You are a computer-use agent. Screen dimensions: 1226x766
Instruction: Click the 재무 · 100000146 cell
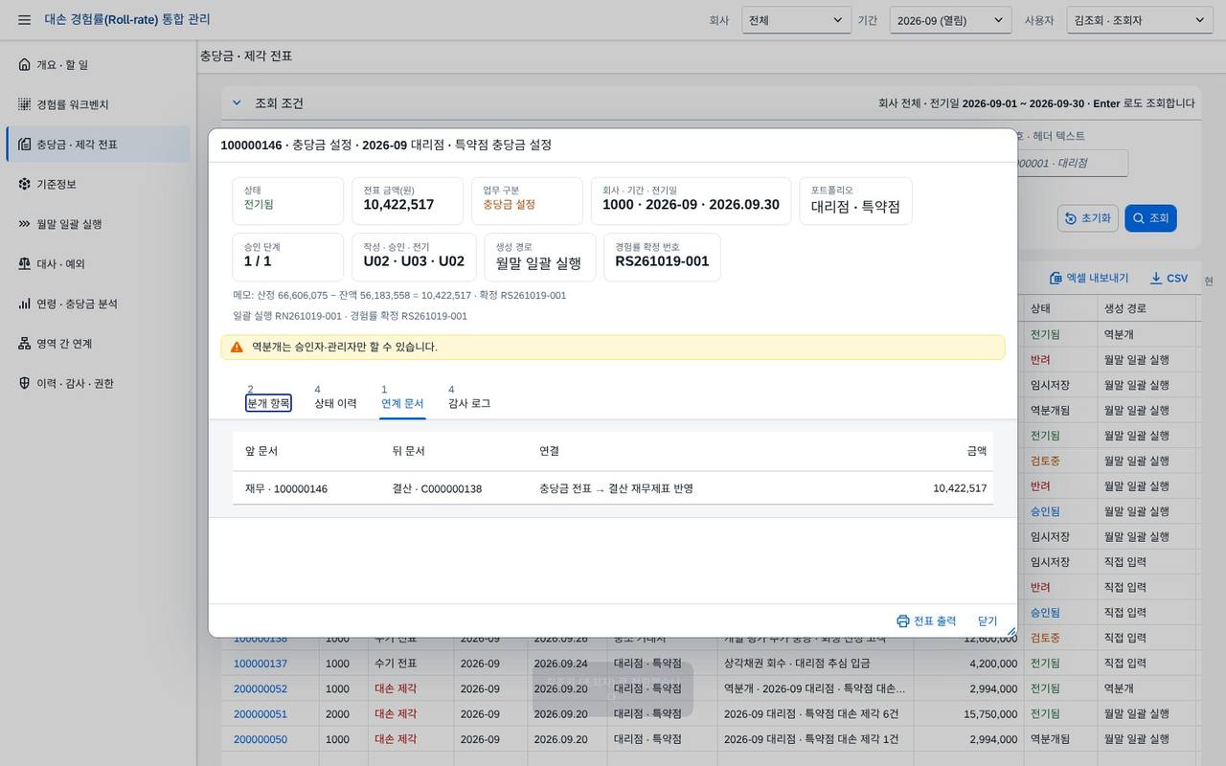[286, 488]
